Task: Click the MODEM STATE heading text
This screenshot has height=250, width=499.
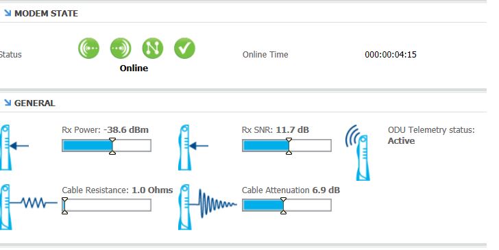Action: click(x=46, y=14)
